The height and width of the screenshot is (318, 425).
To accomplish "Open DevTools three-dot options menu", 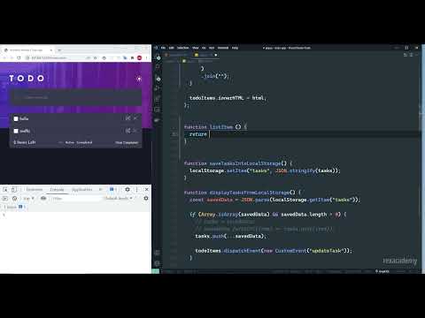I will tap(136, 190).
